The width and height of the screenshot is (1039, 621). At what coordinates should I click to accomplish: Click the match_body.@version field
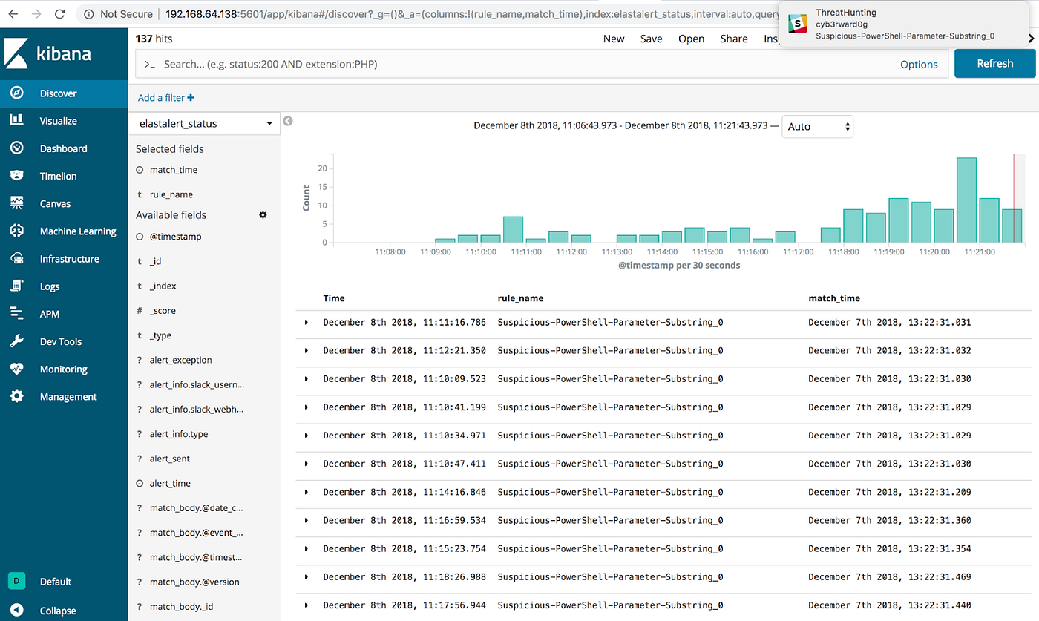(194, 582)
